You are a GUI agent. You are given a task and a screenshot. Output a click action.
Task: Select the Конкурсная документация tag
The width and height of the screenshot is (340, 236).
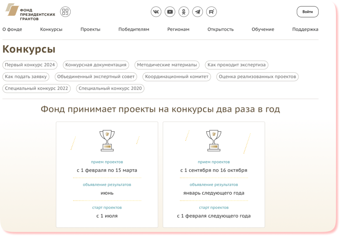click(96, 65)
